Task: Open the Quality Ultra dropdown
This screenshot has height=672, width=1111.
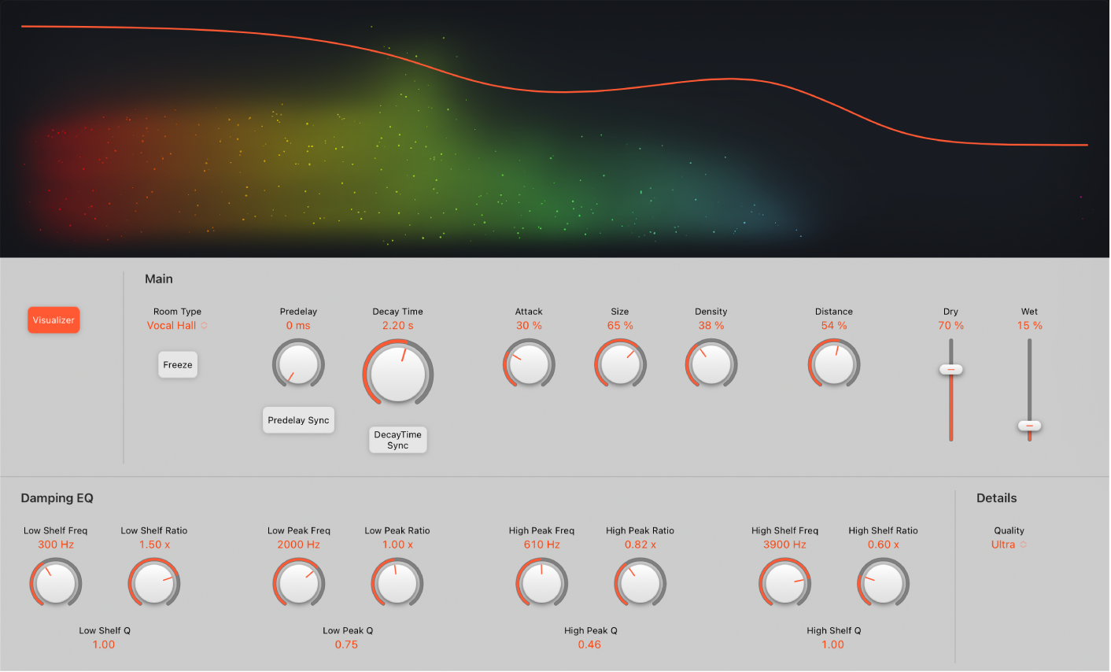Action: pyautogui.click(x=1009, y=545)
